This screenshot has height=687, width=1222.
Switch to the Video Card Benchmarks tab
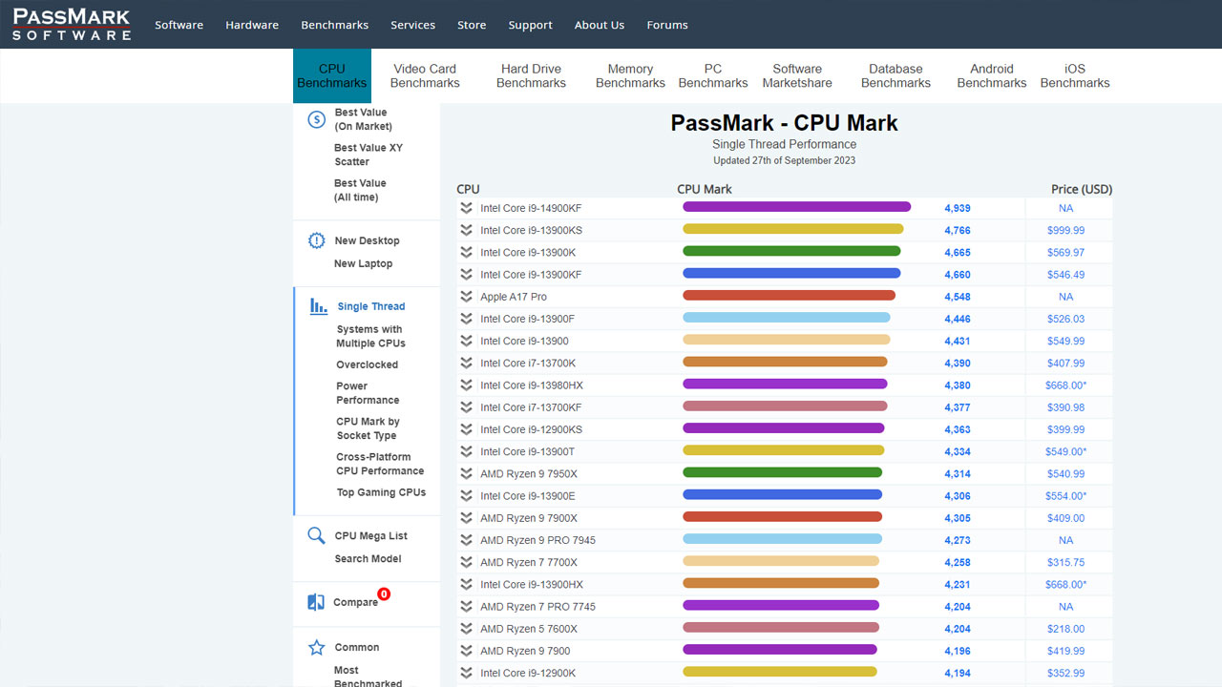425,76
